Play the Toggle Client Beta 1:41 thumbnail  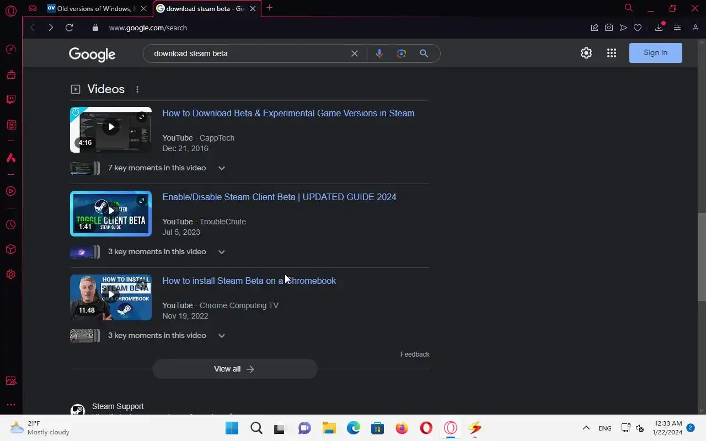(x=111, y=213)
